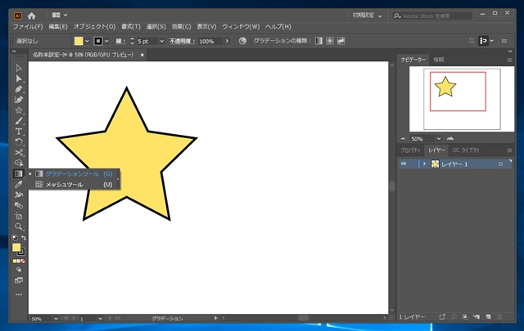Open ウィンドウ(W) menu
Image resolution: width=524 pixels, height=331 pixels.
point(241,27)
